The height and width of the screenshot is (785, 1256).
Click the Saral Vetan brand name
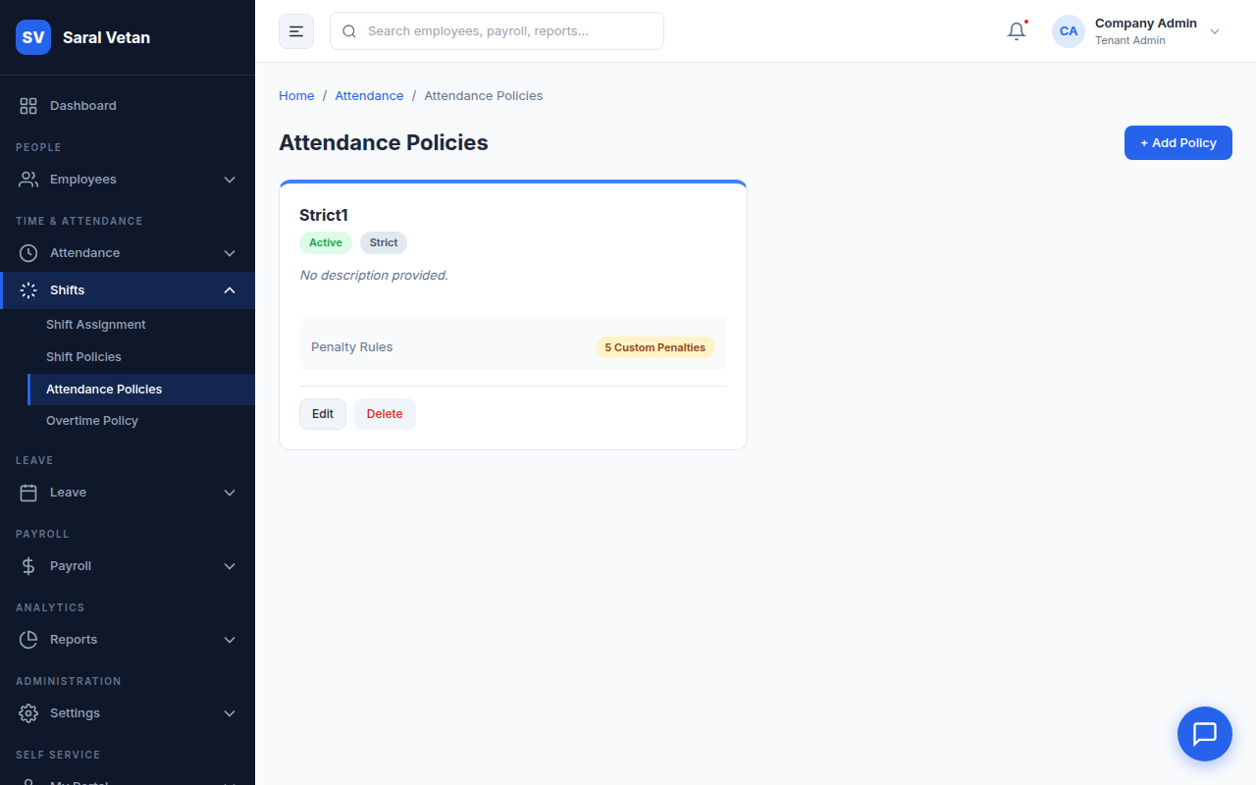(106, 37)
